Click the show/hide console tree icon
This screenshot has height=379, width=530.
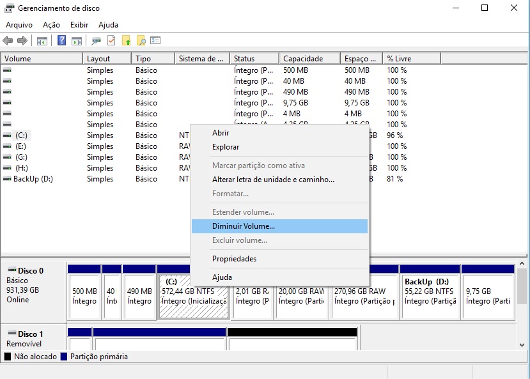click(x=42, y=41)
